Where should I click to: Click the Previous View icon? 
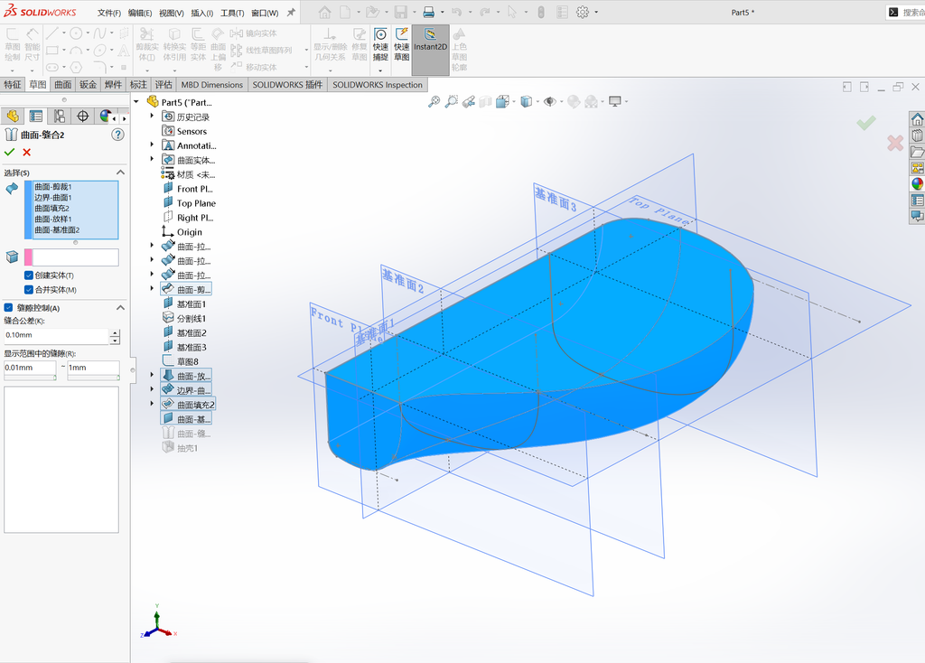469,101
